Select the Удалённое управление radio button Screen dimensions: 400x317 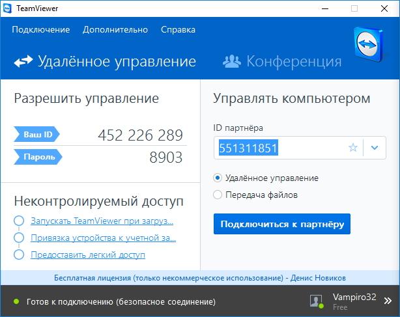click(x=218, y=178)
